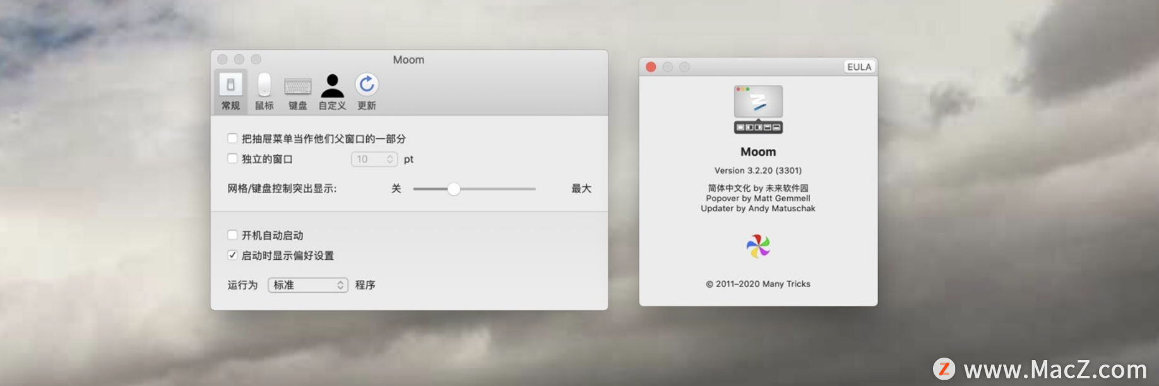Click the Moom app icon in About window
Viewport: 1159px width, 386px height.
tap(758, 109)
